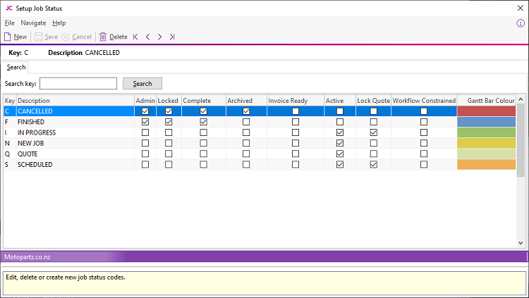Click the red Gantt colour for CANCELLED
This screenshot has height=298, width=529.
click(x=486, y=111)
